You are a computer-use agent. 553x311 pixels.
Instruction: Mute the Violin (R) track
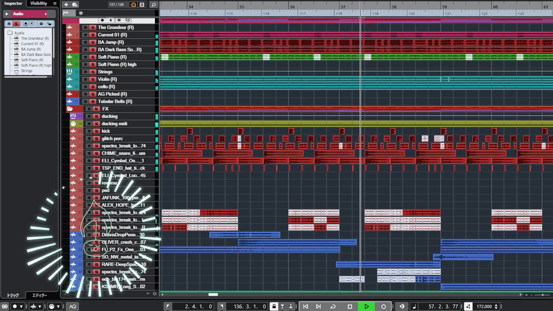point(85,79)
